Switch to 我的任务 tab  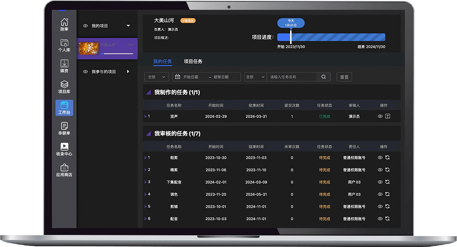pyautogui.click(x=162, y=61)
